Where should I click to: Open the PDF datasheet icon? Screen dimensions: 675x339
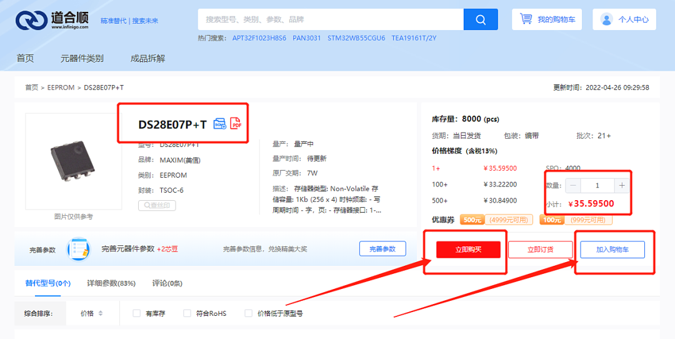pyautogui.click(x=236, y=124)
